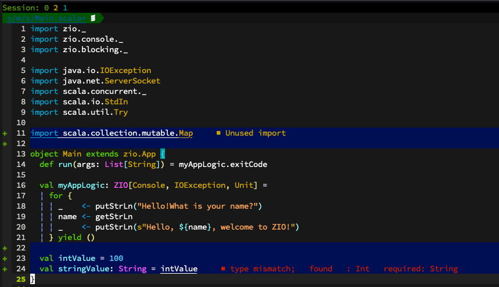Click the closing brace cursor on line 25

[x=33, y=279]
